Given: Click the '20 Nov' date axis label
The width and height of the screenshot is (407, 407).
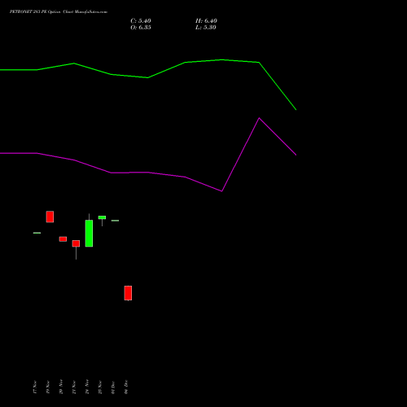Looking at the screenshot, I should (x=61, y=387).
